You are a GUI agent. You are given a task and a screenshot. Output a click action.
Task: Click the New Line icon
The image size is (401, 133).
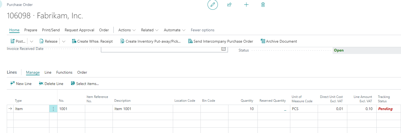[12, 84]
